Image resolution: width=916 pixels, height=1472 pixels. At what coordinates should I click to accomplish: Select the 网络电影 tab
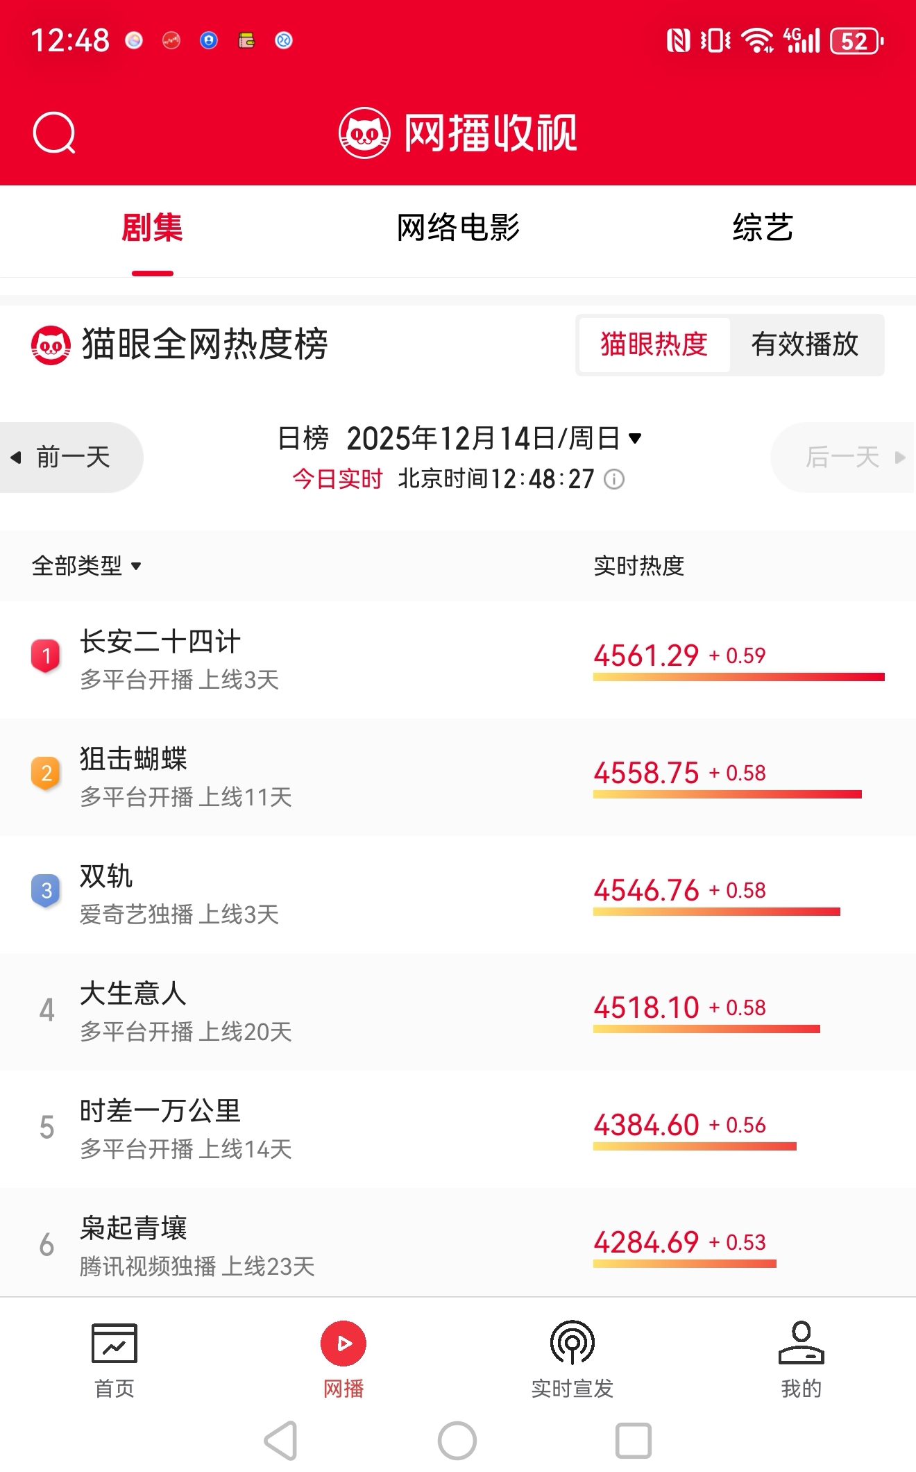click(458, 228)
